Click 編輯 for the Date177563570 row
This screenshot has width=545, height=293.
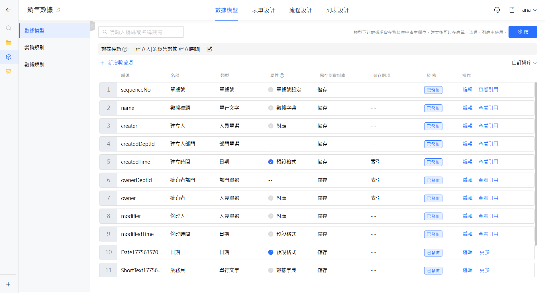coord(468,252)
